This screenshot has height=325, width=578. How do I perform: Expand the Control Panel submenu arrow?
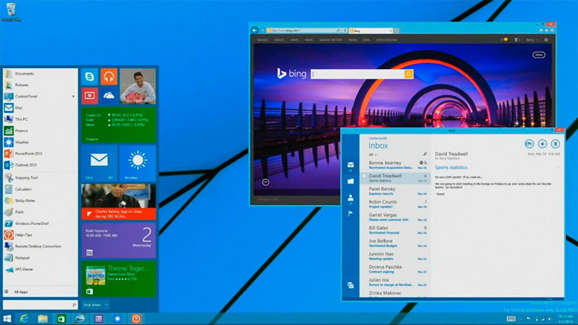(x=73, y=96)
